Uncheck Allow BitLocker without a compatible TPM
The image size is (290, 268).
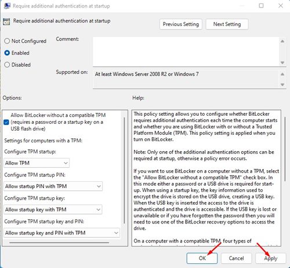6,122
